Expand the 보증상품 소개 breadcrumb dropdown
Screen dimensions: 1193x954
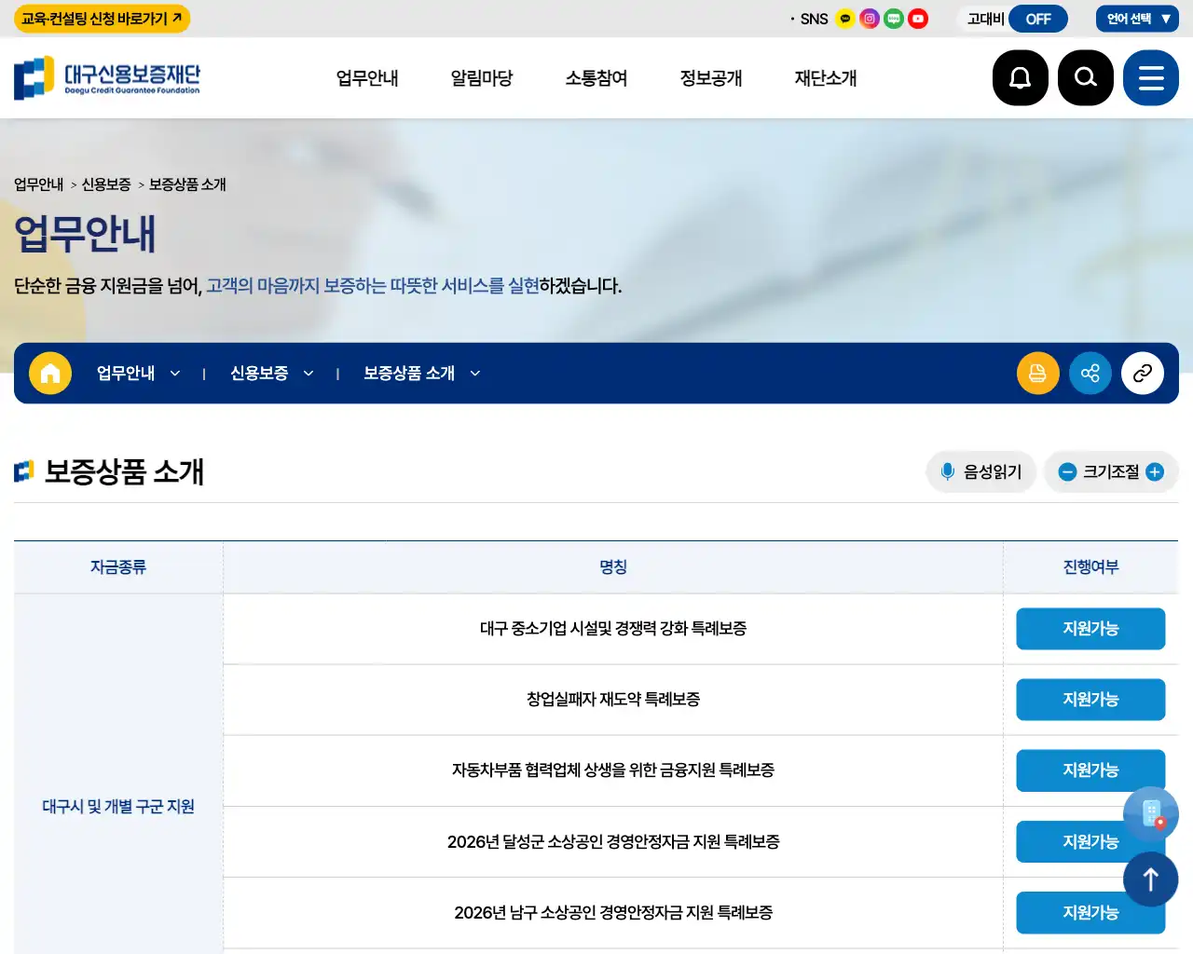pos(421,374)
